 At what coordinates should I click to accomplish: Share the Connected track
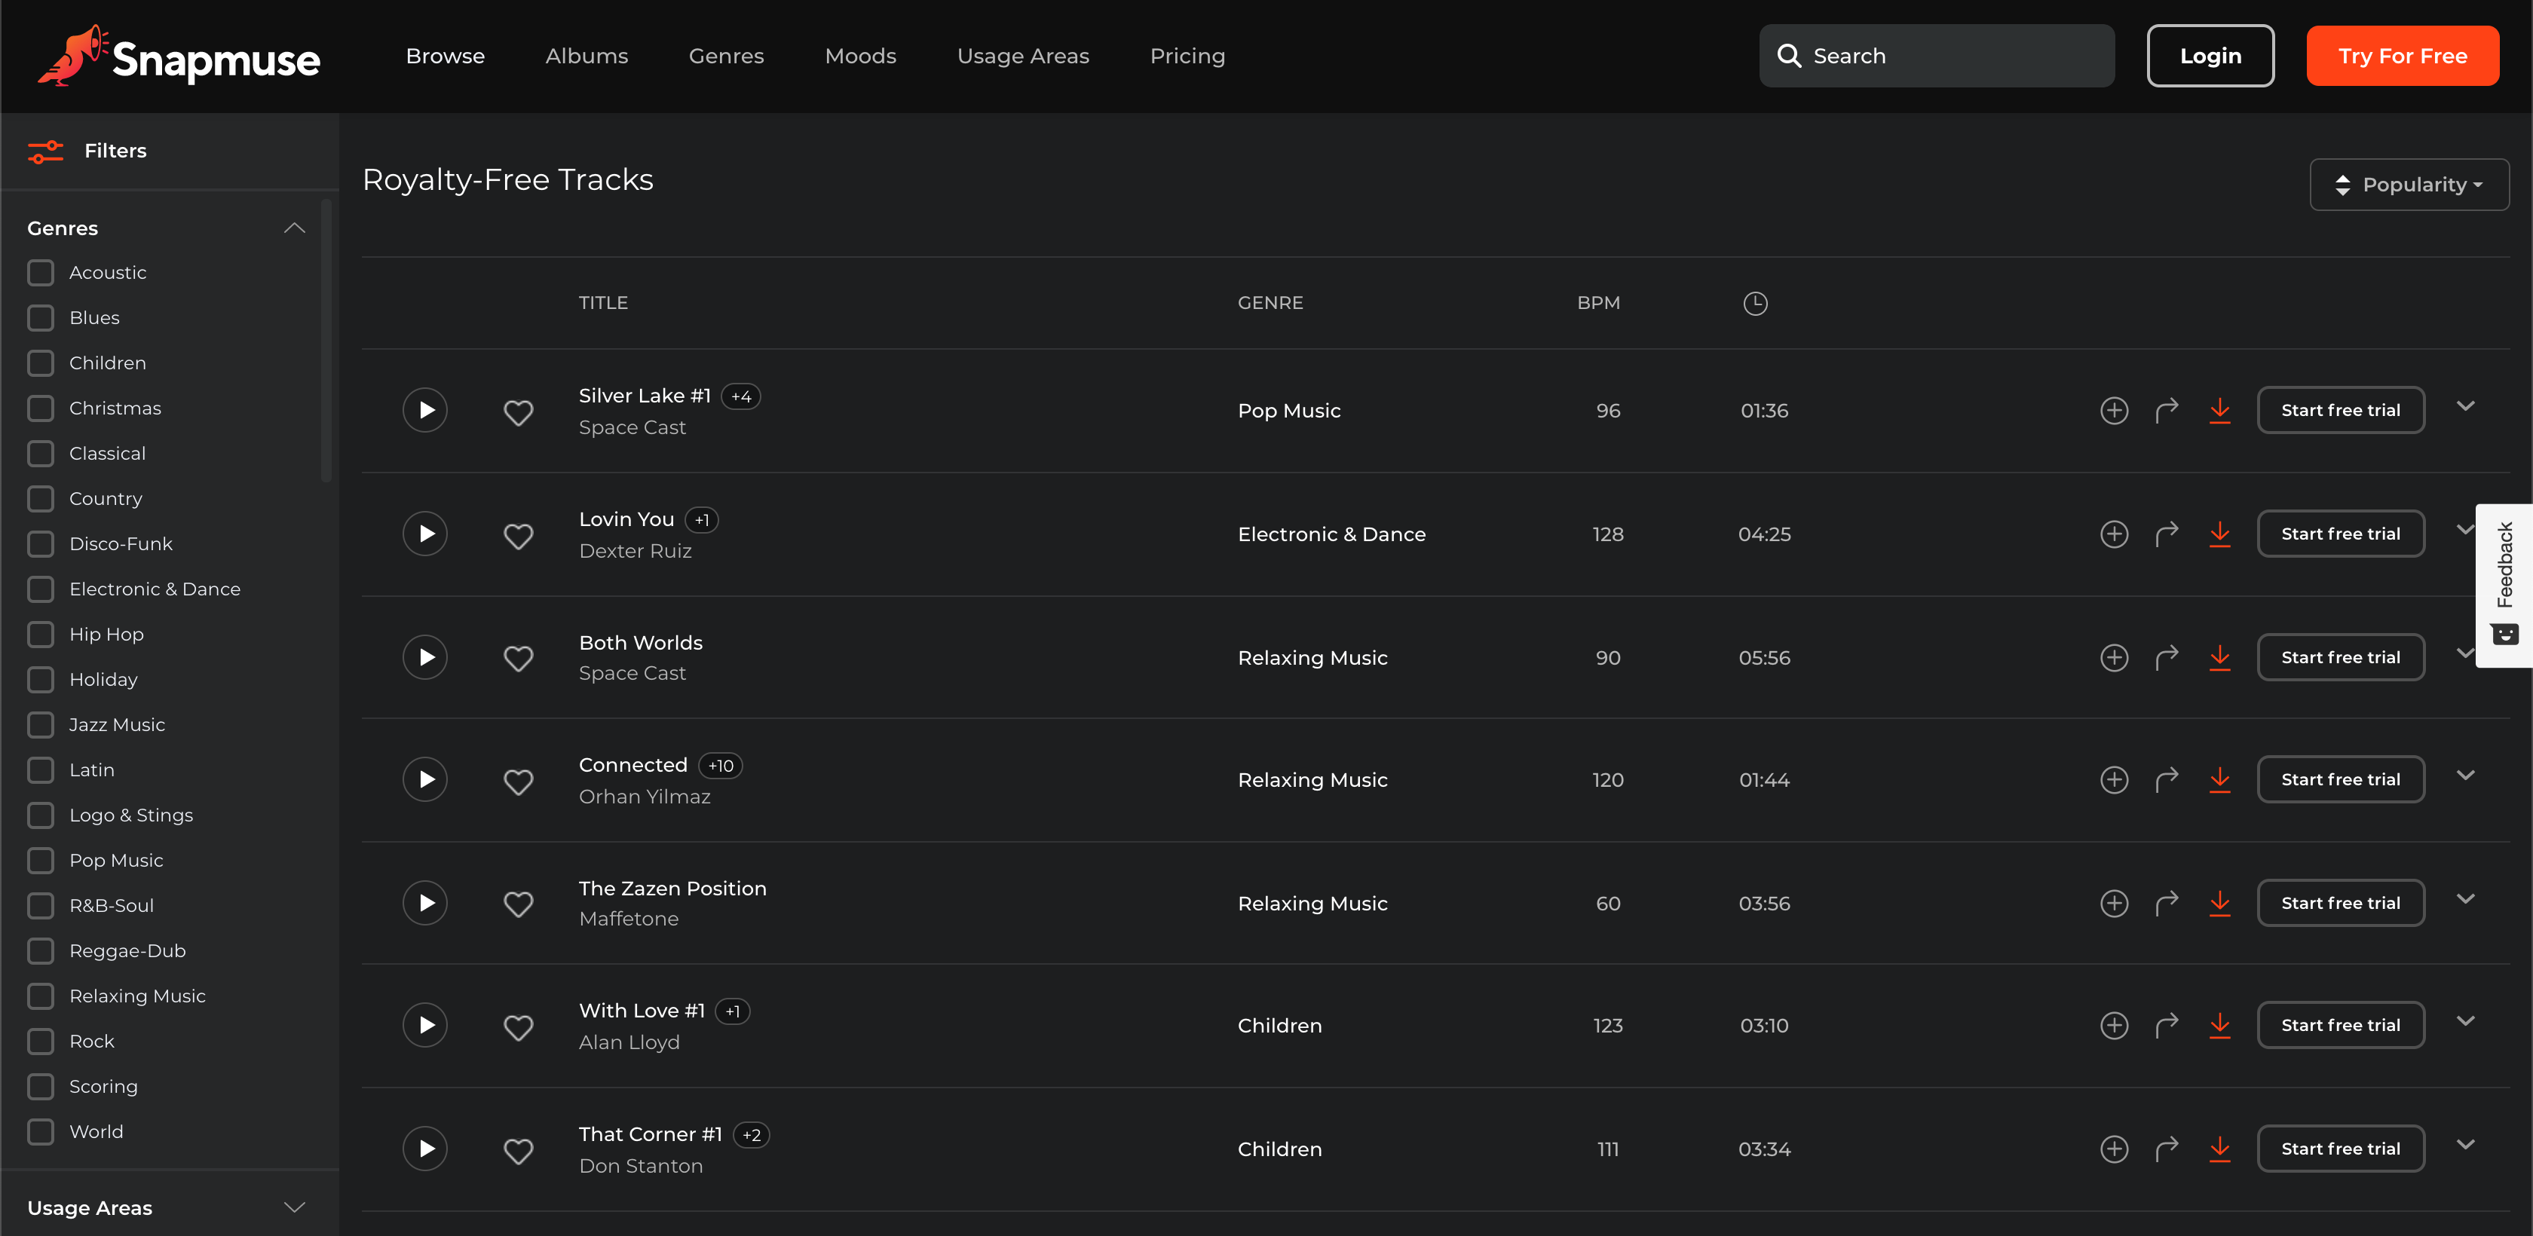pos(2166,780)
